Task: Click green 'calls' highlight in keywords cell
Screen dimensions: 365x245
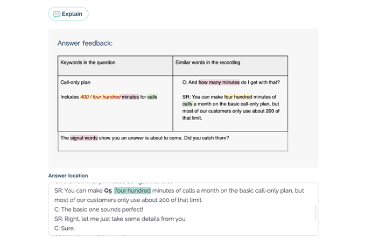Action: click(x=152, y=97)
